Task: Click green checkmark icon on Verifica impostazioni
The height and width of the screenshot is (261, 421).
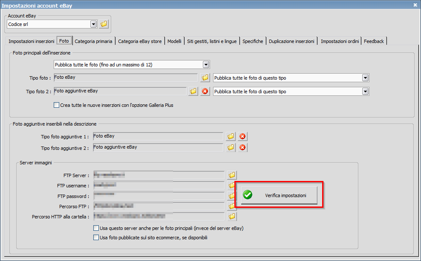Action: point(248,195)
